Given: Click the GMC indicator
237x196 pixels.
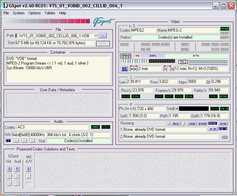Looking at the screenshot, I should pyautogui.click(x=185, y=44).
